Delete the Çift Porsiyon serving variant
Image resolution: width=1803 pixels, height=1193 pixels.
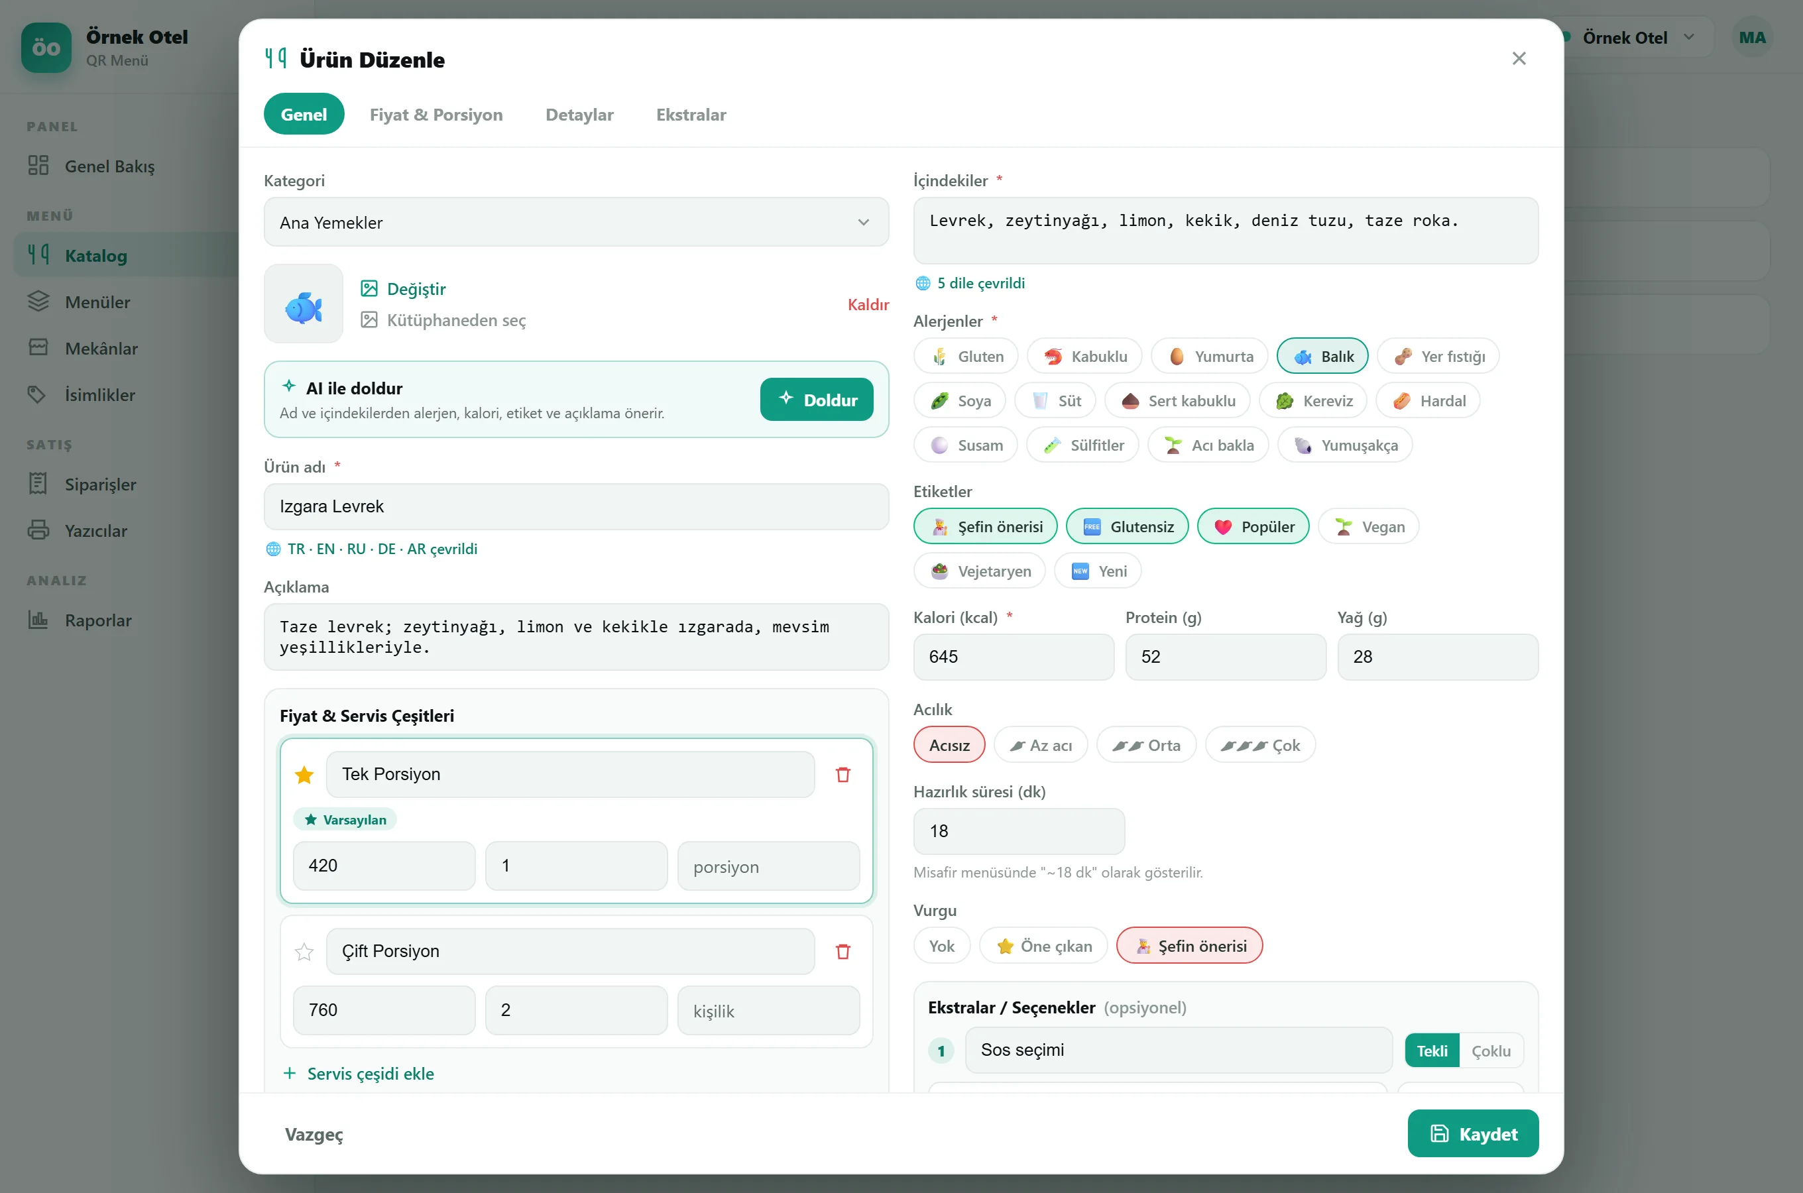click(843, 951)
